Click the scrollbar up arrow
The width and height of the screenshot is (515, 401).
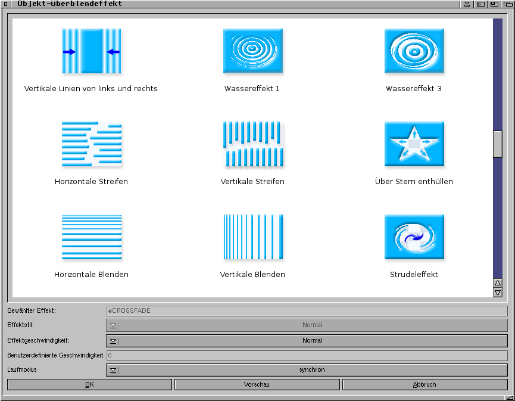tap(498, 283)
